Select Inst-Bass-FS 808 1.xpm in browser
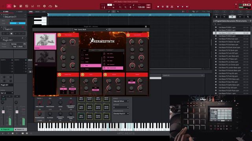 (232, 27)
